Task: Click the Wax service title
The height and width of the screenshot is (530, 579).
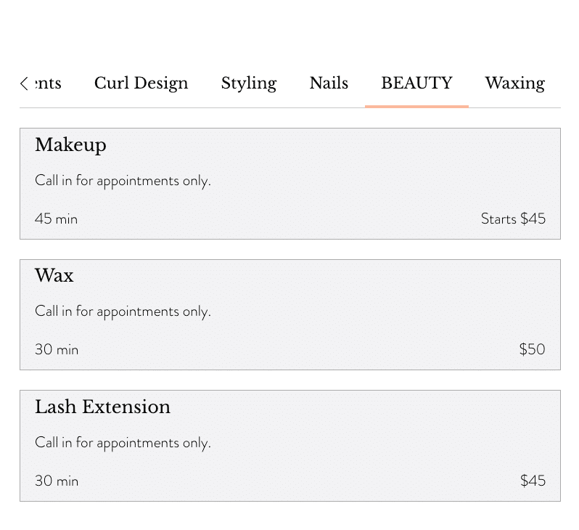Action: pos(54,275)
